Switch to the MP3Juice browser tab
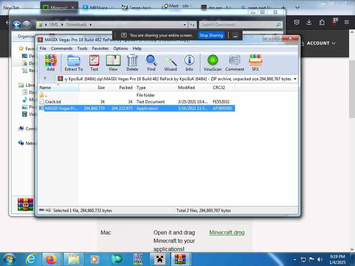The width and height of the screenshot is (355, 266). tap(98, 8)
